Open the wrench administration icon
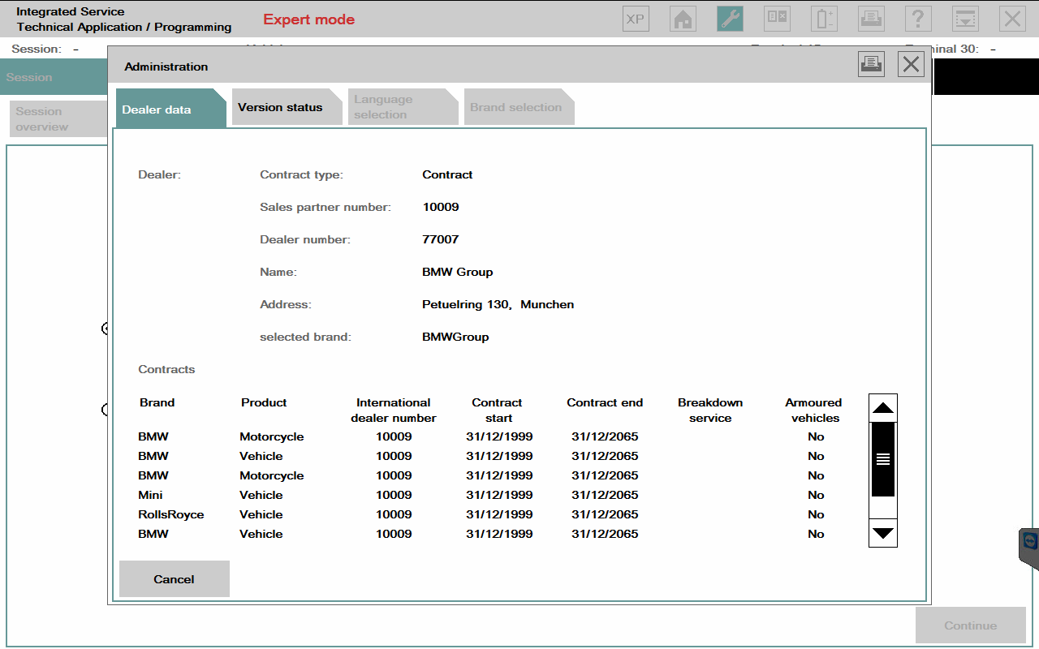The height and width of the screenshot is (649, 1039). pos(731,19)
